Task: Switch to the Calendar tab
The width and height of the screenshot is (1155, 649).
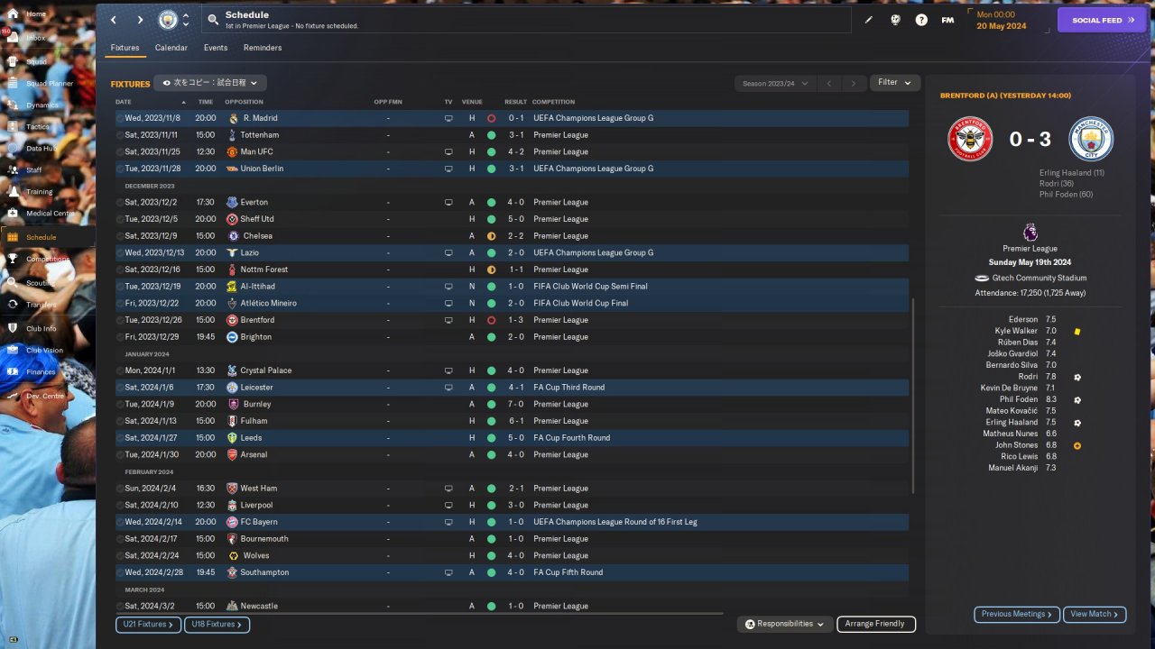Action: 171,48
